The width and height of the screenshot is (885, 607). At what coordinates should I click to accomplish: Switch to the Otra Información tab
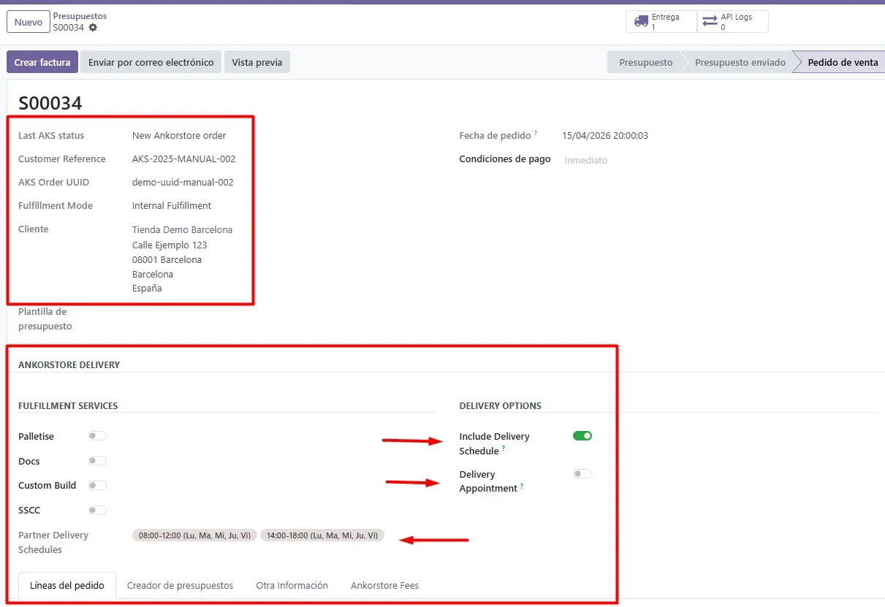(x=292, y=586)
